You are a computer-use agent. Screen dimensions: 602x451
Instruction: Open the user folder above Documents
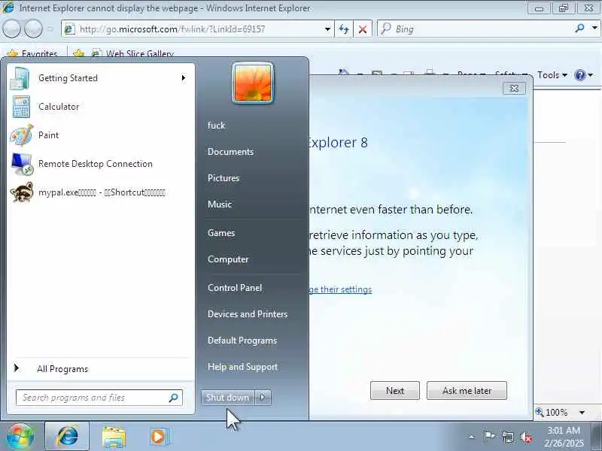[x=216, y=126]
